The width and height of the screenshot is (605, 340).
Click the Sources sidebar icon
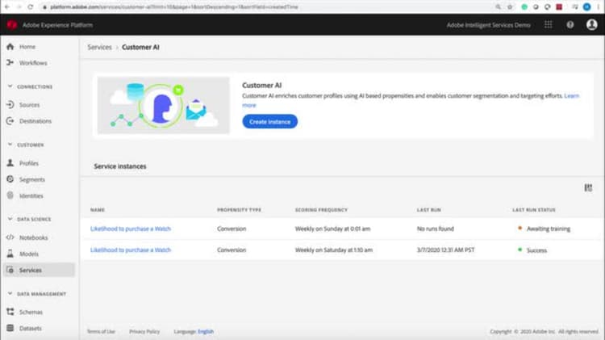coord(10,105)
